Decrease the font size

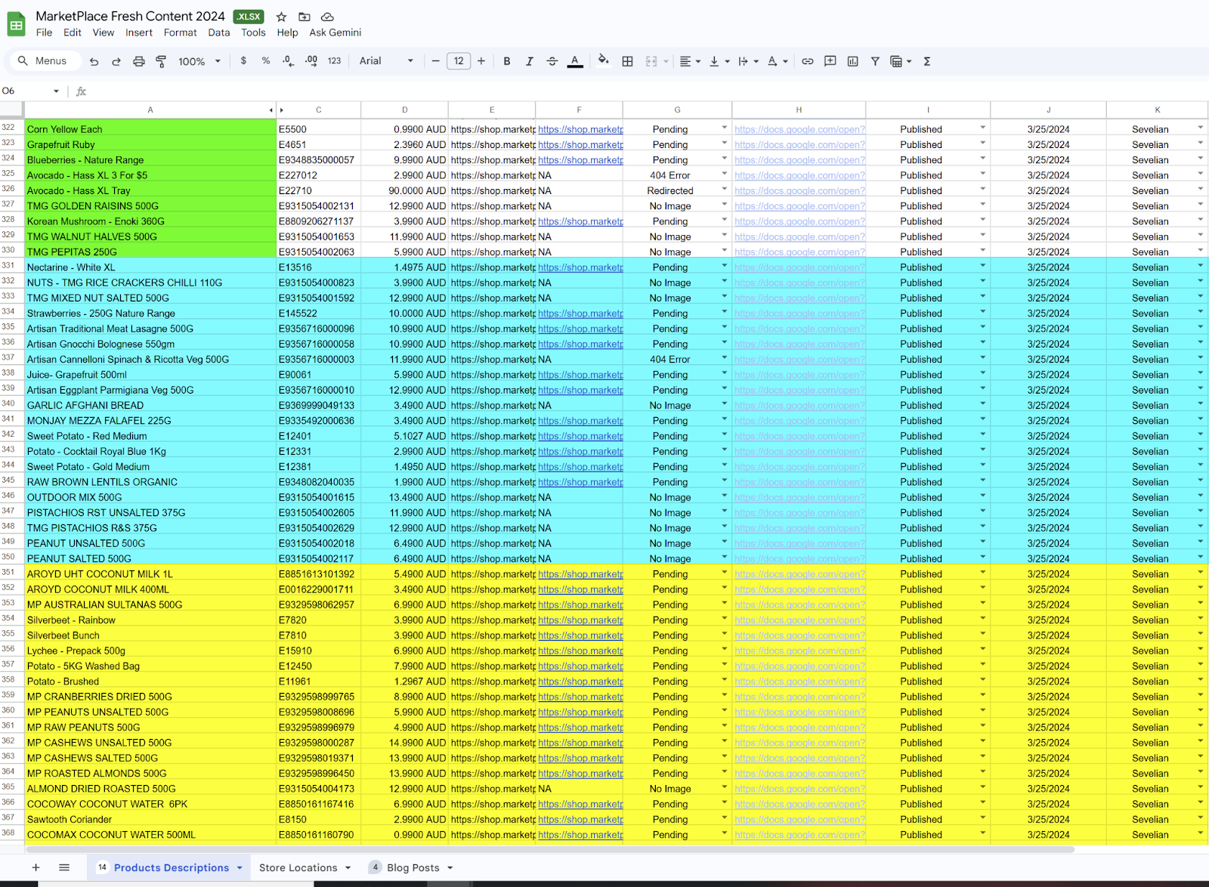click(436, 61)
